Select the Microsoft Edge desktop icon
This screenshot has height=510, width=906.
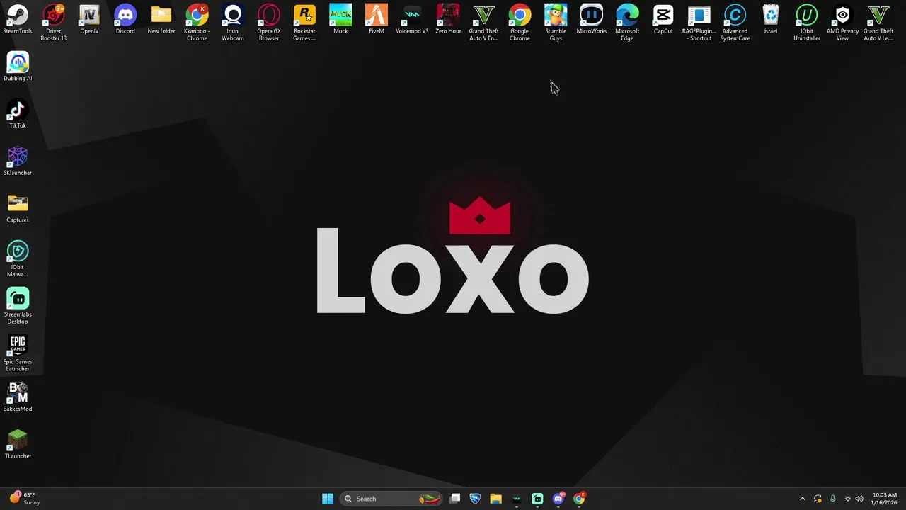coord(627,23)
